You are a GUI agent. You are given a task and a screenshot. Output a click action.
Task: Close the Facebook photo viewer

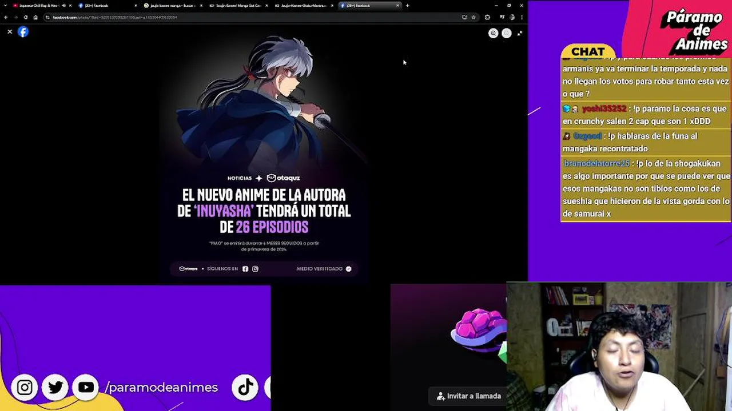[x=10, y=32]
